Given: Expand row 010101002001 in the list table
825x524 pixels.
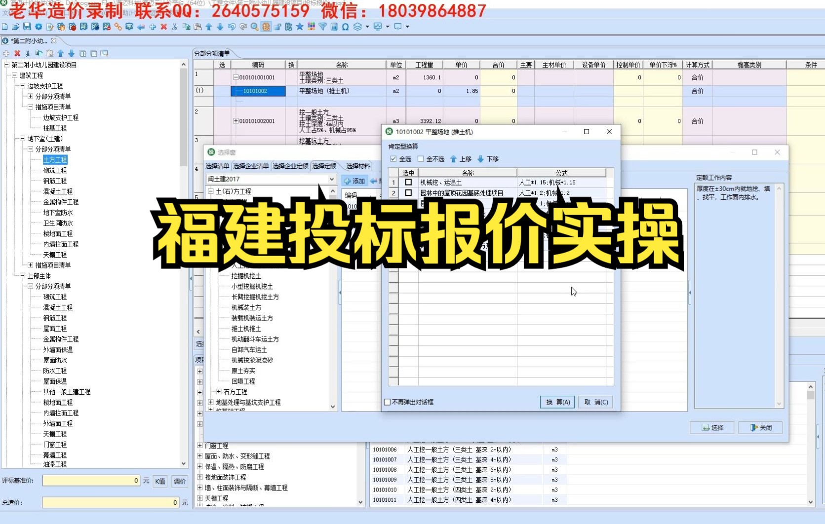Looking at the screenshot, I should tap(236, 121).
